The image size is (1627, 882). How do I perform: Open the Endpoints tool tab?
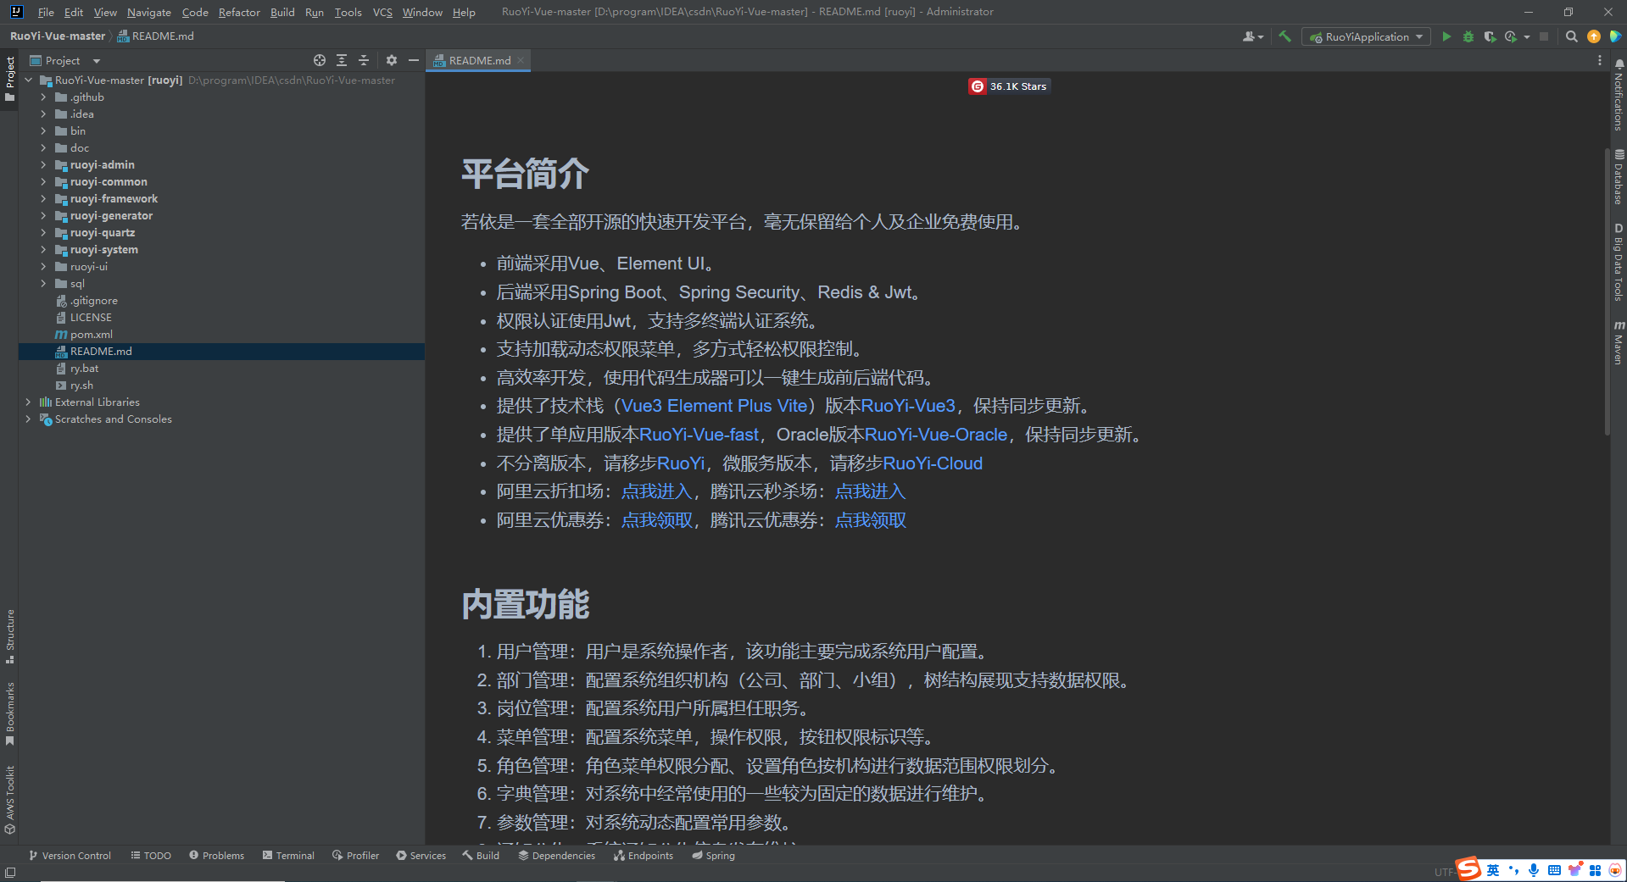pyautogui.click(x=644, y=856)
